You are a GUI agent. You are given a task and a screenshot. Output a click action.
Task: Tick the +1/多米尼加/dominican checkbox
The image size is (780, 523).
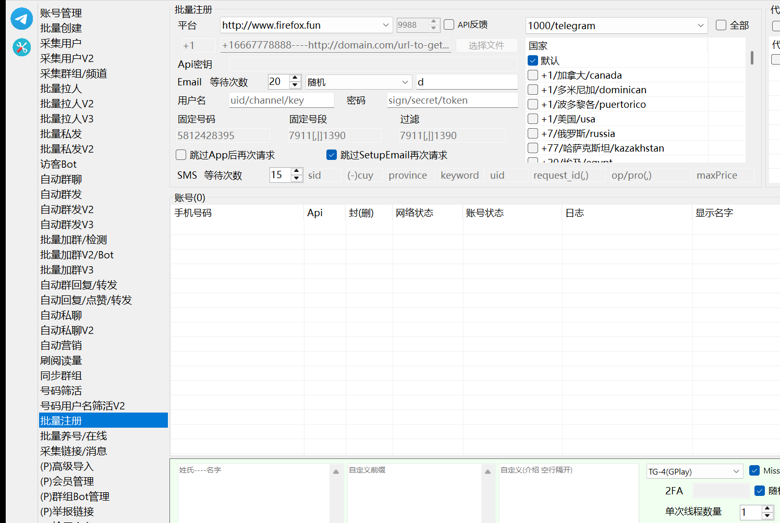(533, 90)
